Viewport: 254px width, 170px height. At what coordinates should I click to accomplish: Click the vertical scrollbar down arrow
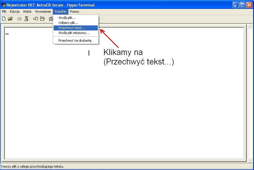pyautogui.click(x=250, y=160)
